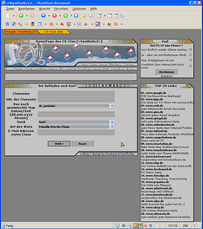The image size is (203, 229).
Task: Open the Members link in the banner
Action: 115,65
